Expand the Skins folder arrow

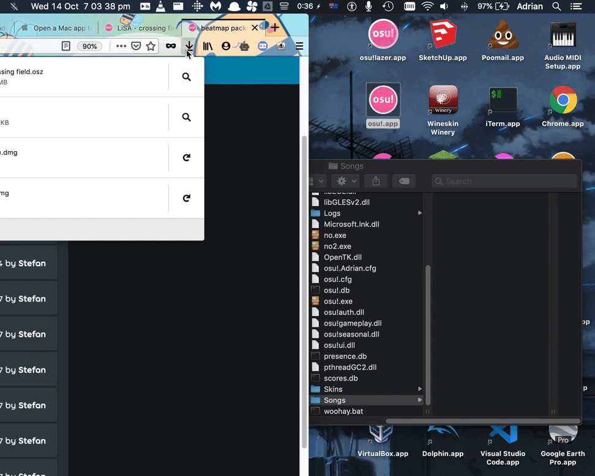420,389
